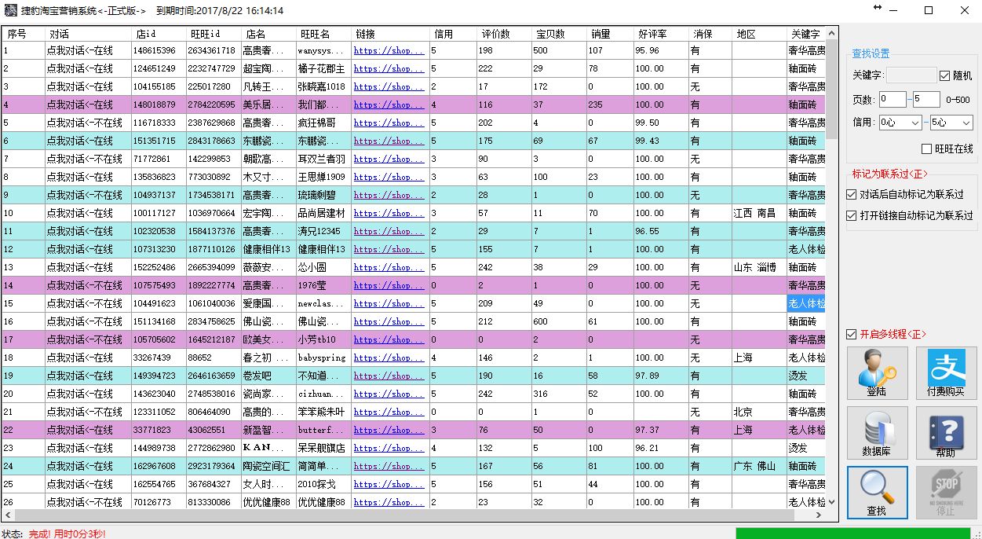
Task: Open the 信用 minimum 0心 dropdown
Action: coord(900,123)
